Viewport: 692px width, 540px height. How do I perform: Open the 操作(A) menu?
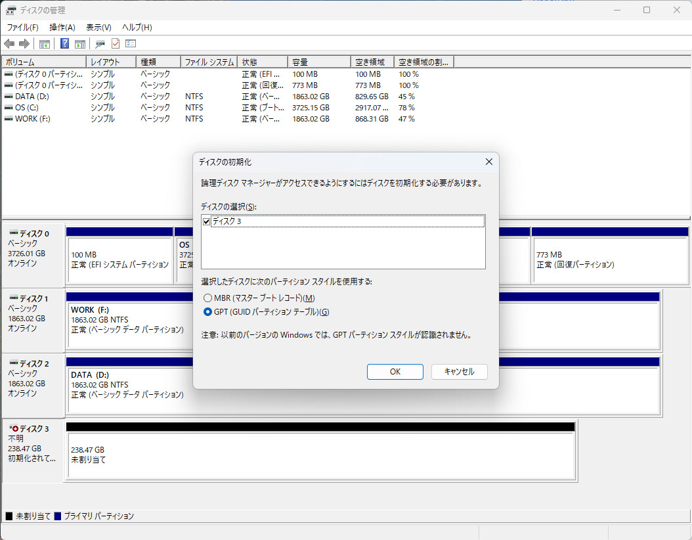coord(62,27)
